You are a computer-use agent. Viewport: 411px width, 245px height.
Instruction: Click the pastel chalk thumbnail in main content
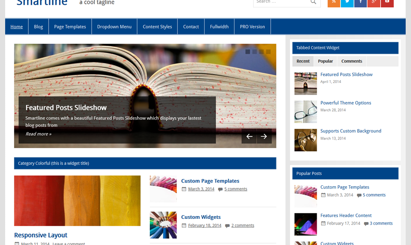[x=163, y=189]
